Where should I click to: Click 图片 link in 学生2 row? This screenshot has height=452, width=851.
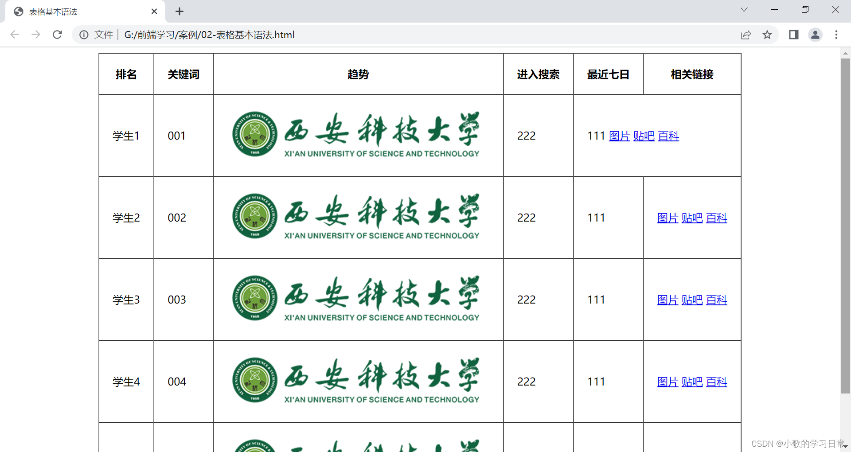click(x=668, y=218)
